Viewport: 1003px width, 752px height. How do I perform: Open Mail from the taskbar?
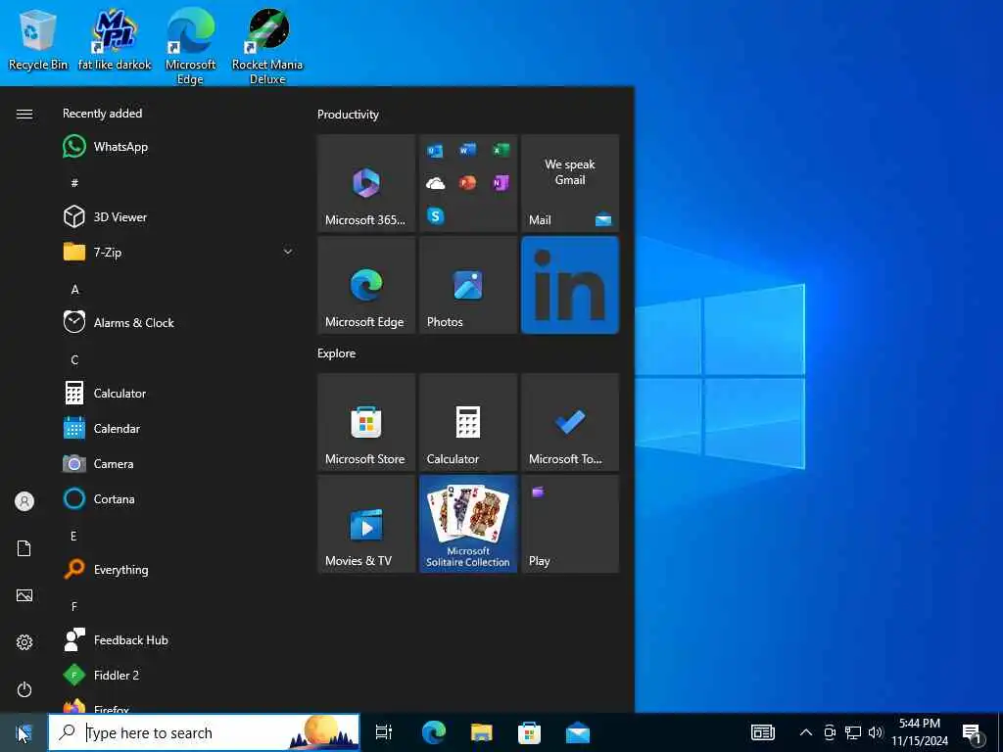tap(578, 732)
